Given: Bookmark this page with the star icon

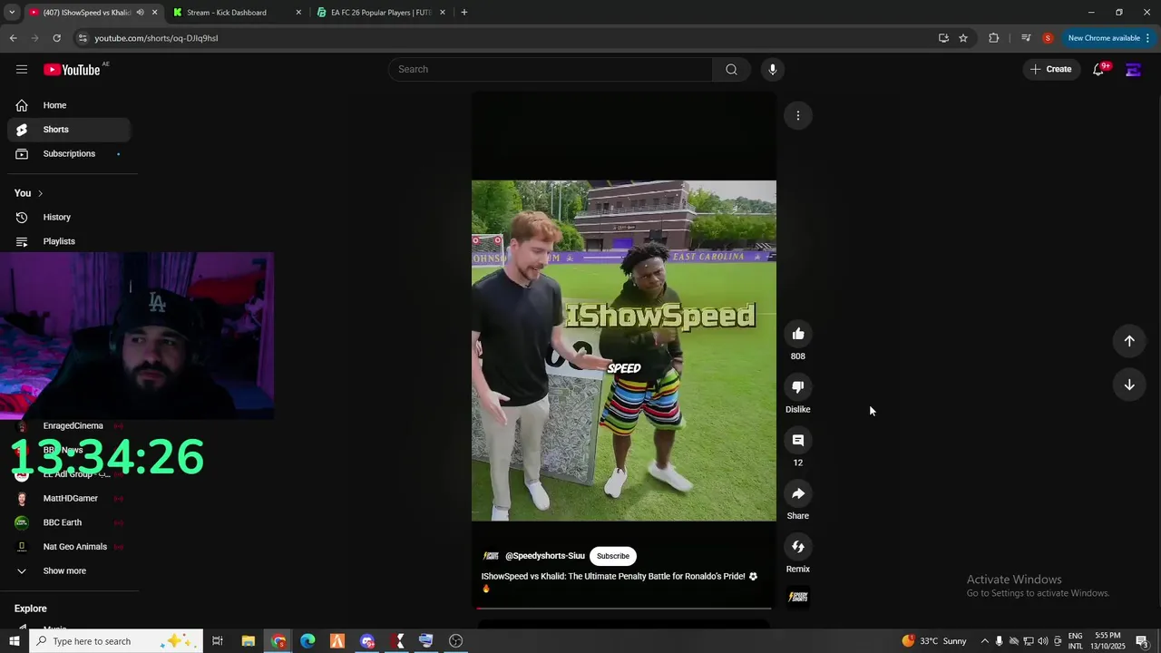Looking at the screenshot, I should [x=963, y=38].
